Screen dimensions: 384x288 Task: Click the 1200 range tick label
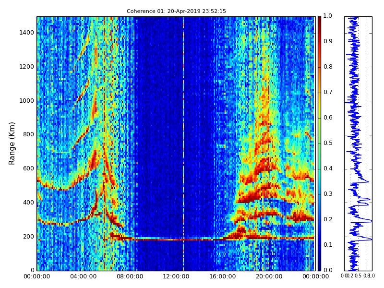(26, 67)
